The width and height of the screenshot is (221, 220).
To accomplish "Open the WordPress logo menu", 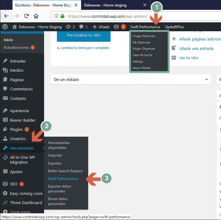I will 5,27.
